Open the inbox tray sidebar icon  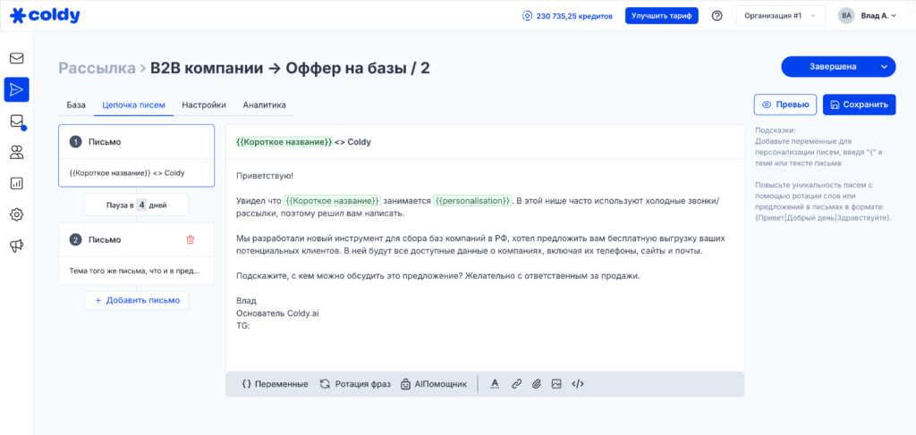pos(16,121)
